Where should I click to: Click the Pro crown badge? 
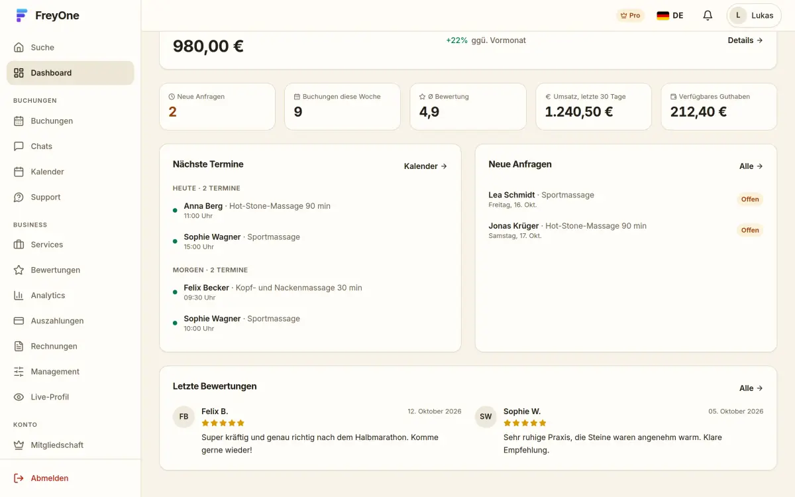pyautogui.click(x=630, y=15)
